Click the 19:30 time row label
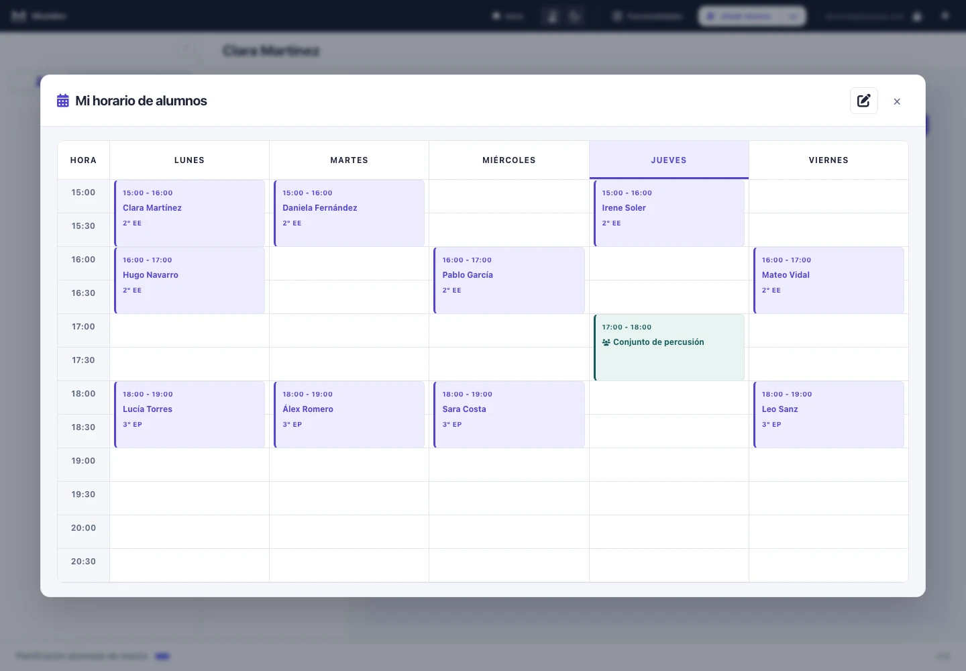Viewport: 966px width, 671px height. [x=83, y=495]
